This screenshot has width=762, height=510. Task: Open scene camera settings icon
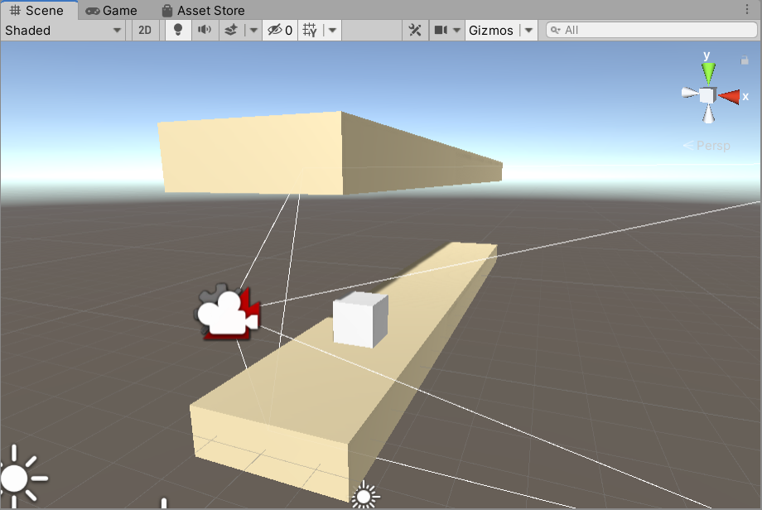click(x=441, y=30)
